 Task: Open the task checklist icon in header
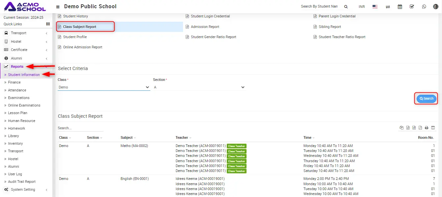pos(412,7)
